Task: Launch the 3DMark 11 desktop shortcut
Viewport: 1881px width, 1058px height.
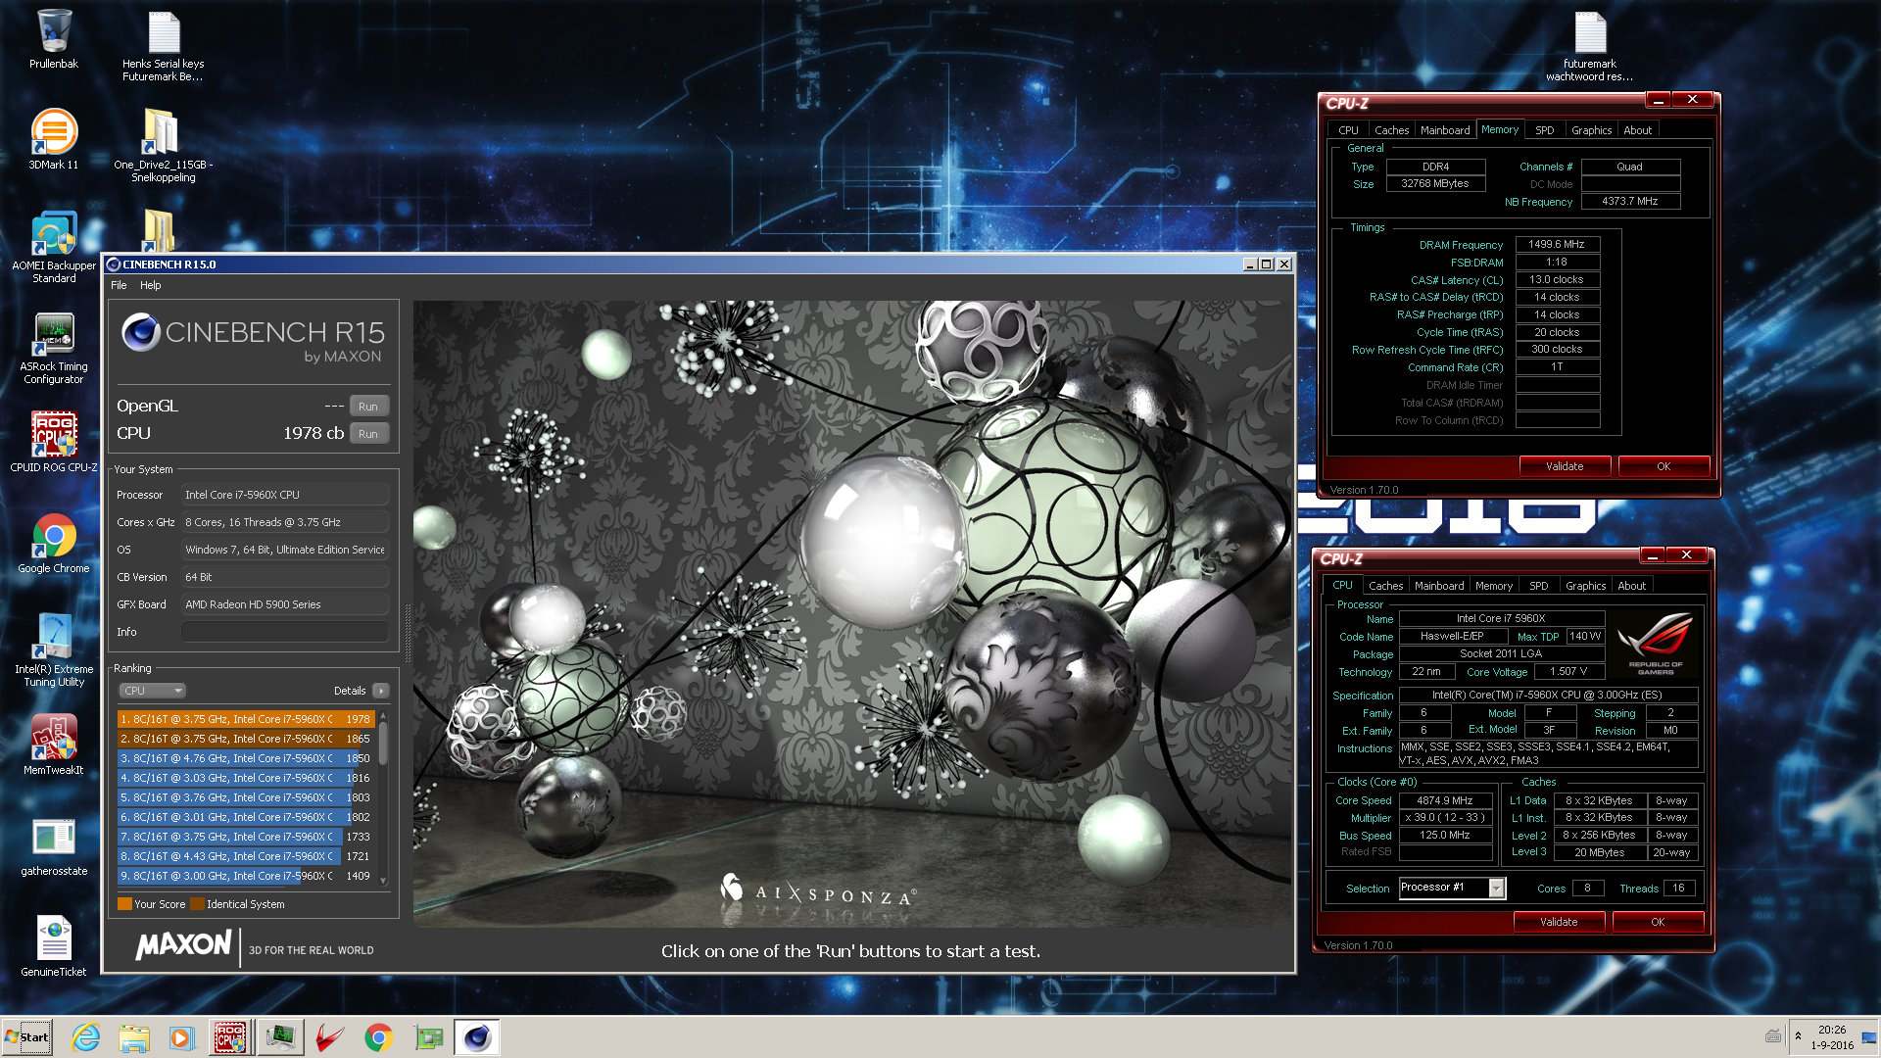Action: click(53, 139)
